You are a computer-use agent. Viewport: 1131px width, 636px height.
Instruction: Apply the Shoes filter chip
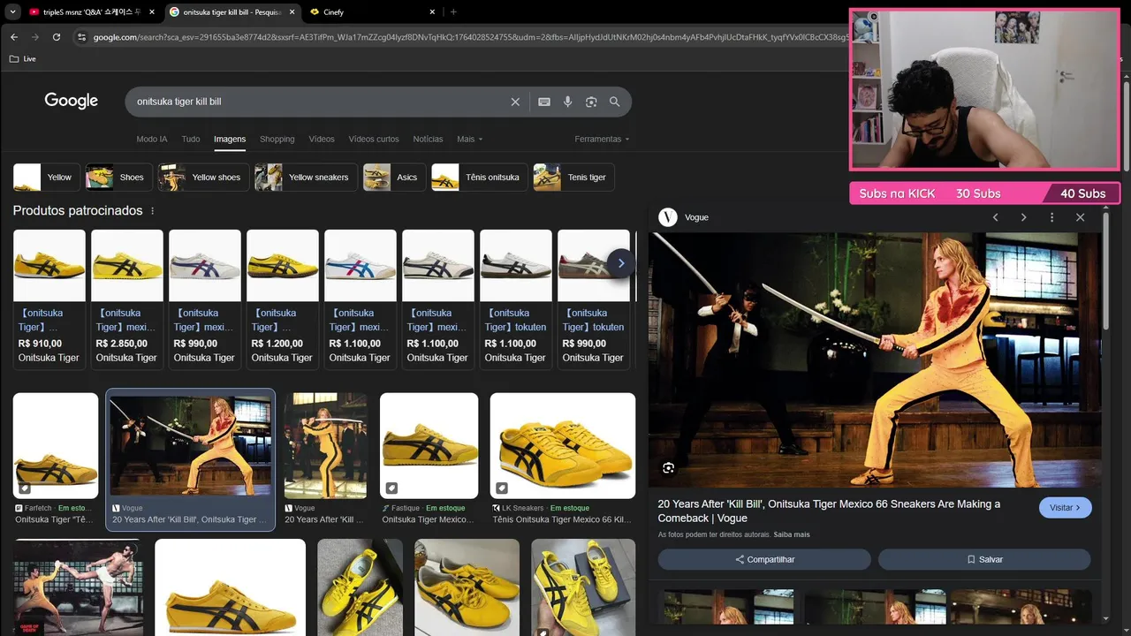tap(119, 178)
